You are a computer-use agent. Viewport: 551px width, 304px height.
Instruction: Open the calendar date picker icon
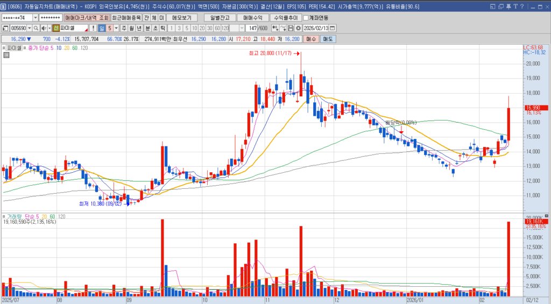pyautogui.click(x=332, y=28)
